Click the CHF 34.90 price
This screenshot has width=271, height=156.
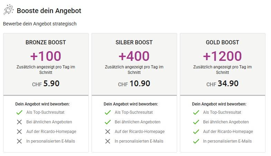tap(222, 83)
